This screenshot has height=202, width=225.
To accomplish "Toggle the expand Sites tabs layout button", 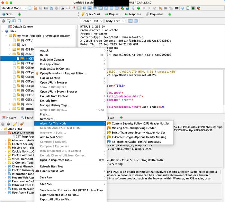I will point(84,8).
